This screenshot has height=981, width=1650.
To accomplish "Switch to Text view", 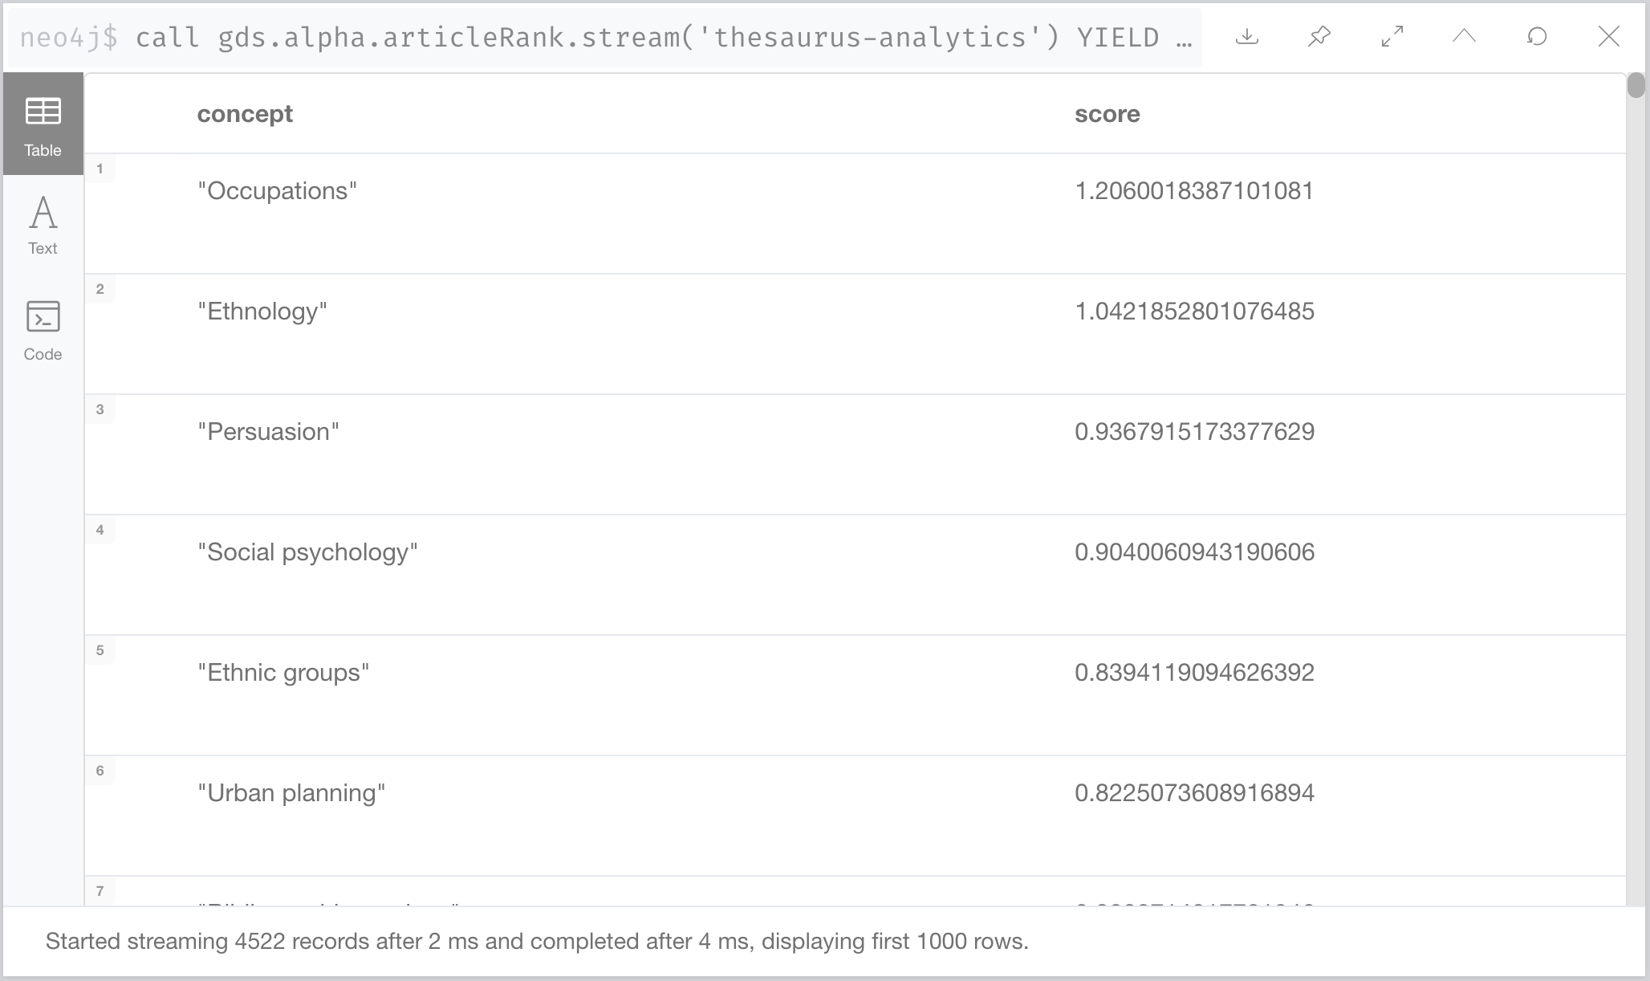I will tap(43, 226).
